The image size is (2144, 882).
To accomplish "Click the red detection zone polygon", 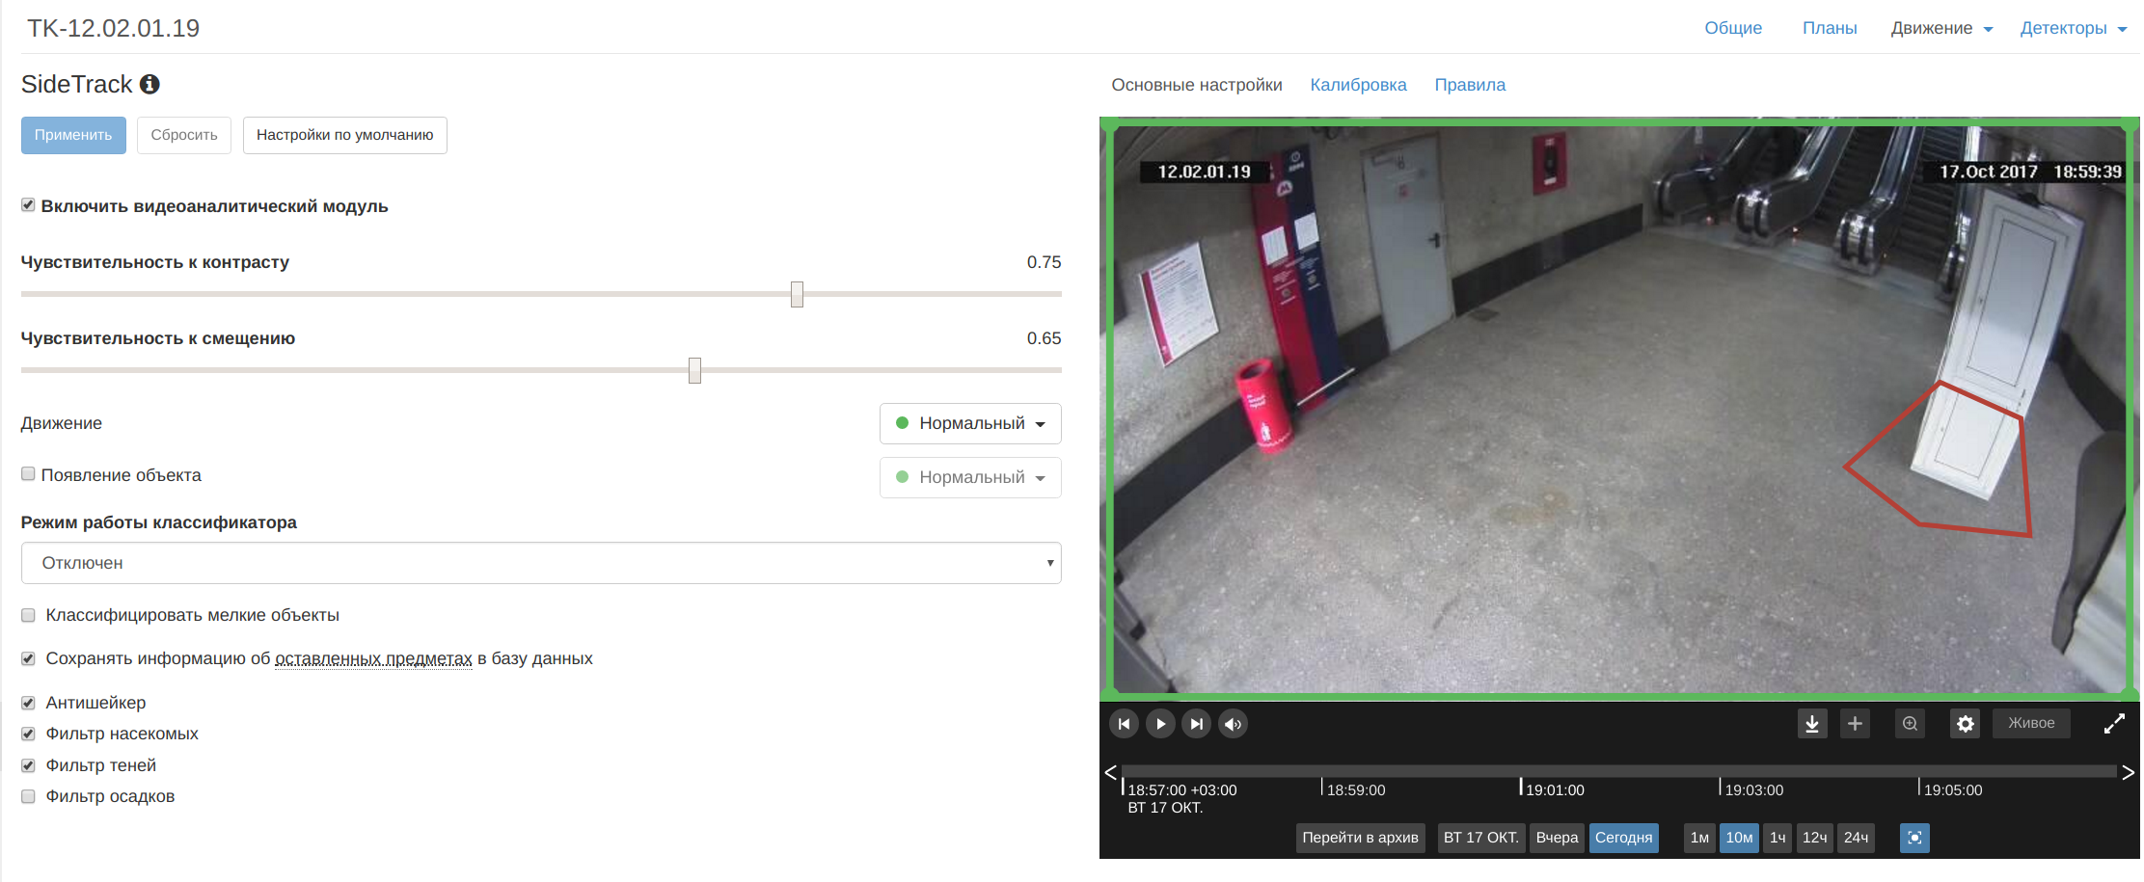I will pos(1939,459).
